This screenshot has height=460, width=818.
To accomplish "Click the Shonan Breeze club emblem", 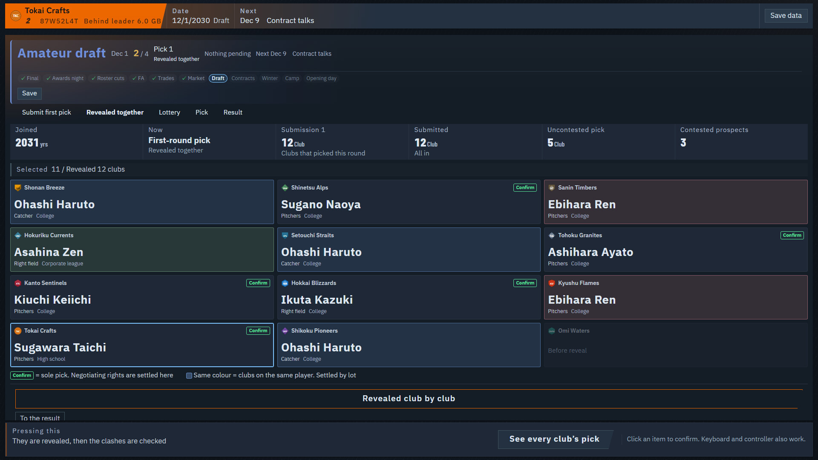I will pyautogui.click(x=18, y=188).
